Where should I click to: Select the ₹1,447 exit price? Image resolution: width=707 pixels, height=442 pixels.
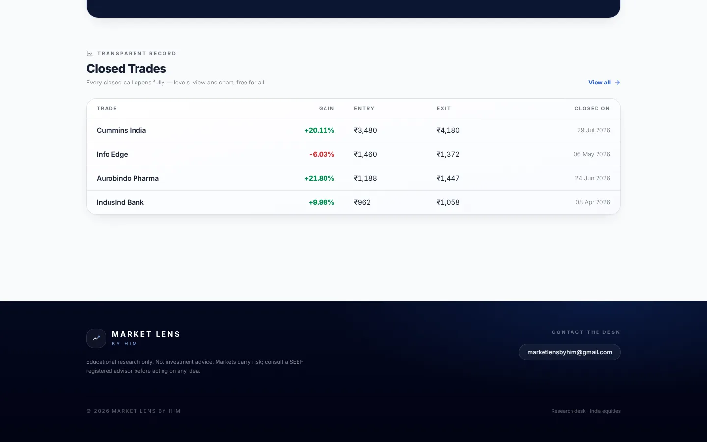pyautogui.click(x=448, y=178)
